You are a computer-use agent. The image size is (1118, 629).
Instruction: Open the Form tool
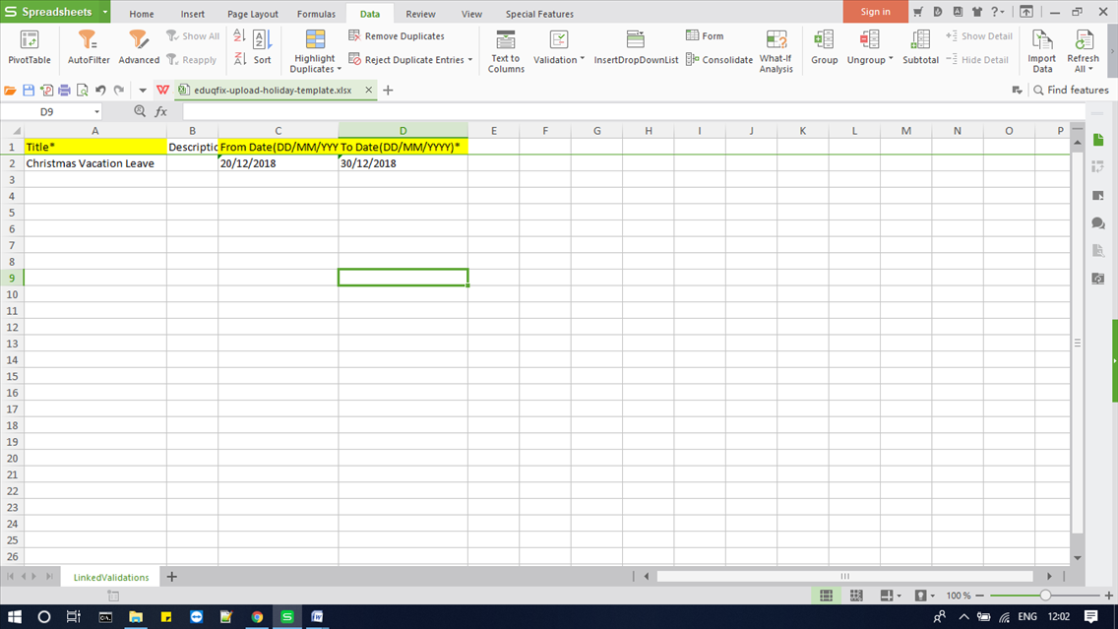(x=705, y=35)
